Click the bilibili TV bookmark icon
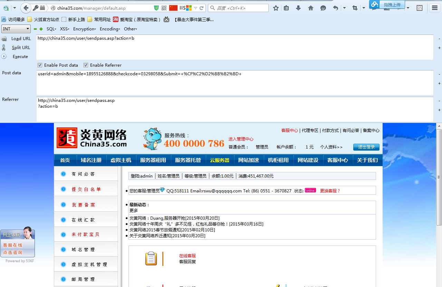 166,20
